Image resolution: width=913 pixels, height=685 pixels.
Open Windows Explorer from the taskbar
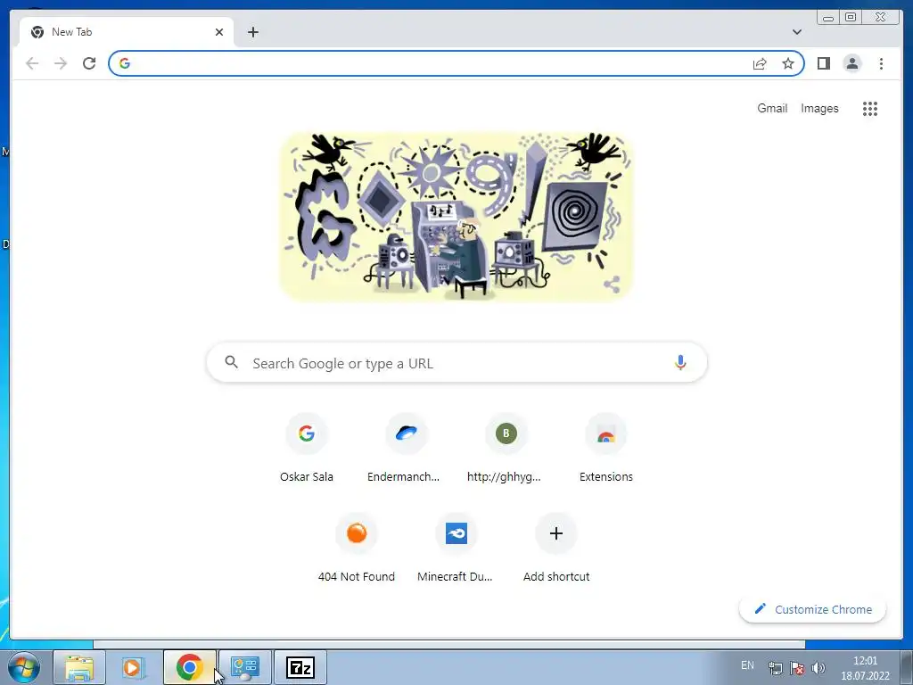pos(79,667)
